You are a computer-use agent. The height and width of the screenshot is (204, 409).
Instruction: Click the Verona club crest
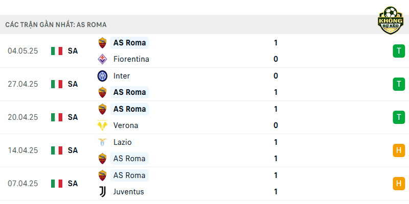[x=102, y=125]
